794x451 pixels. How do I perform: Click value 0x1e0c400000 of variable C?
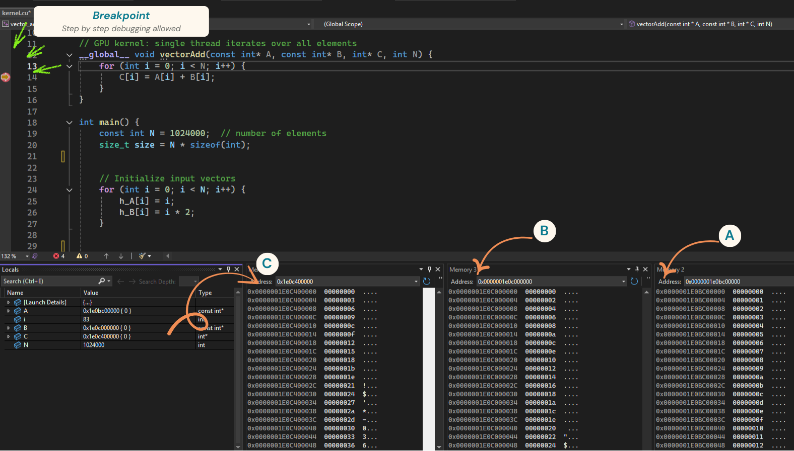point(107,336)
